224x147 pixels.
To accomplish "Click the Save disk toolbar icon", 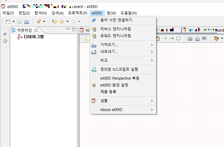I will click(x=19, y=22).
